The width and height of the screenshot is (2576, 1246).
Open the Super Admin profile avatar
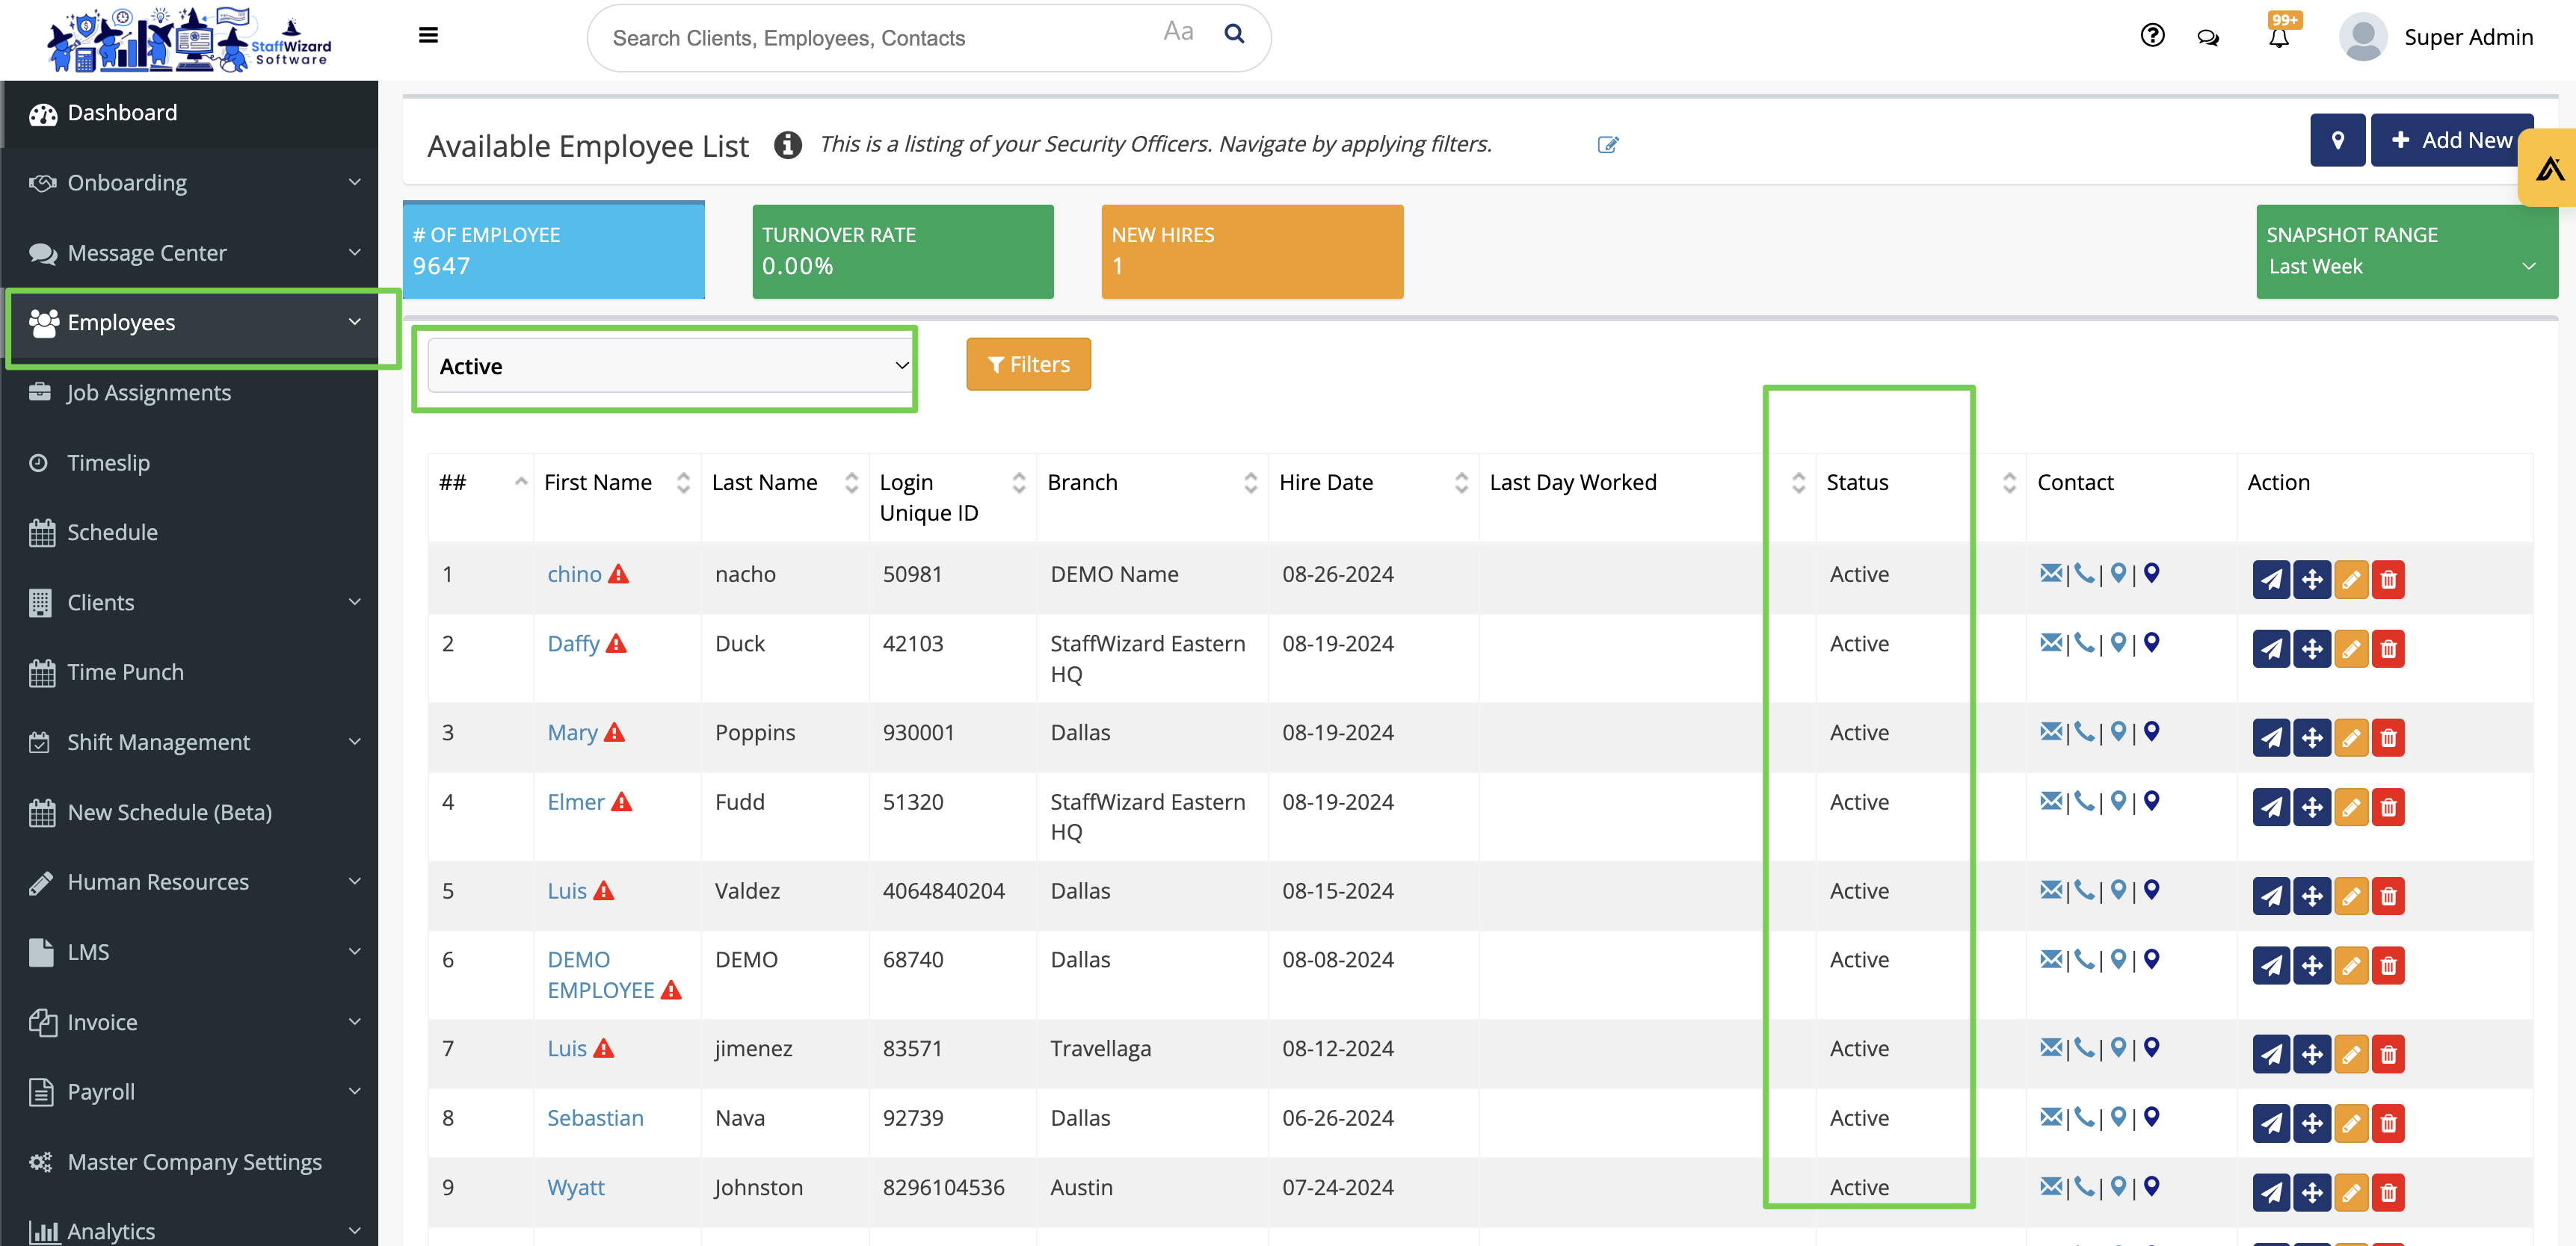pyautogui.click(x=2362, y=37)
